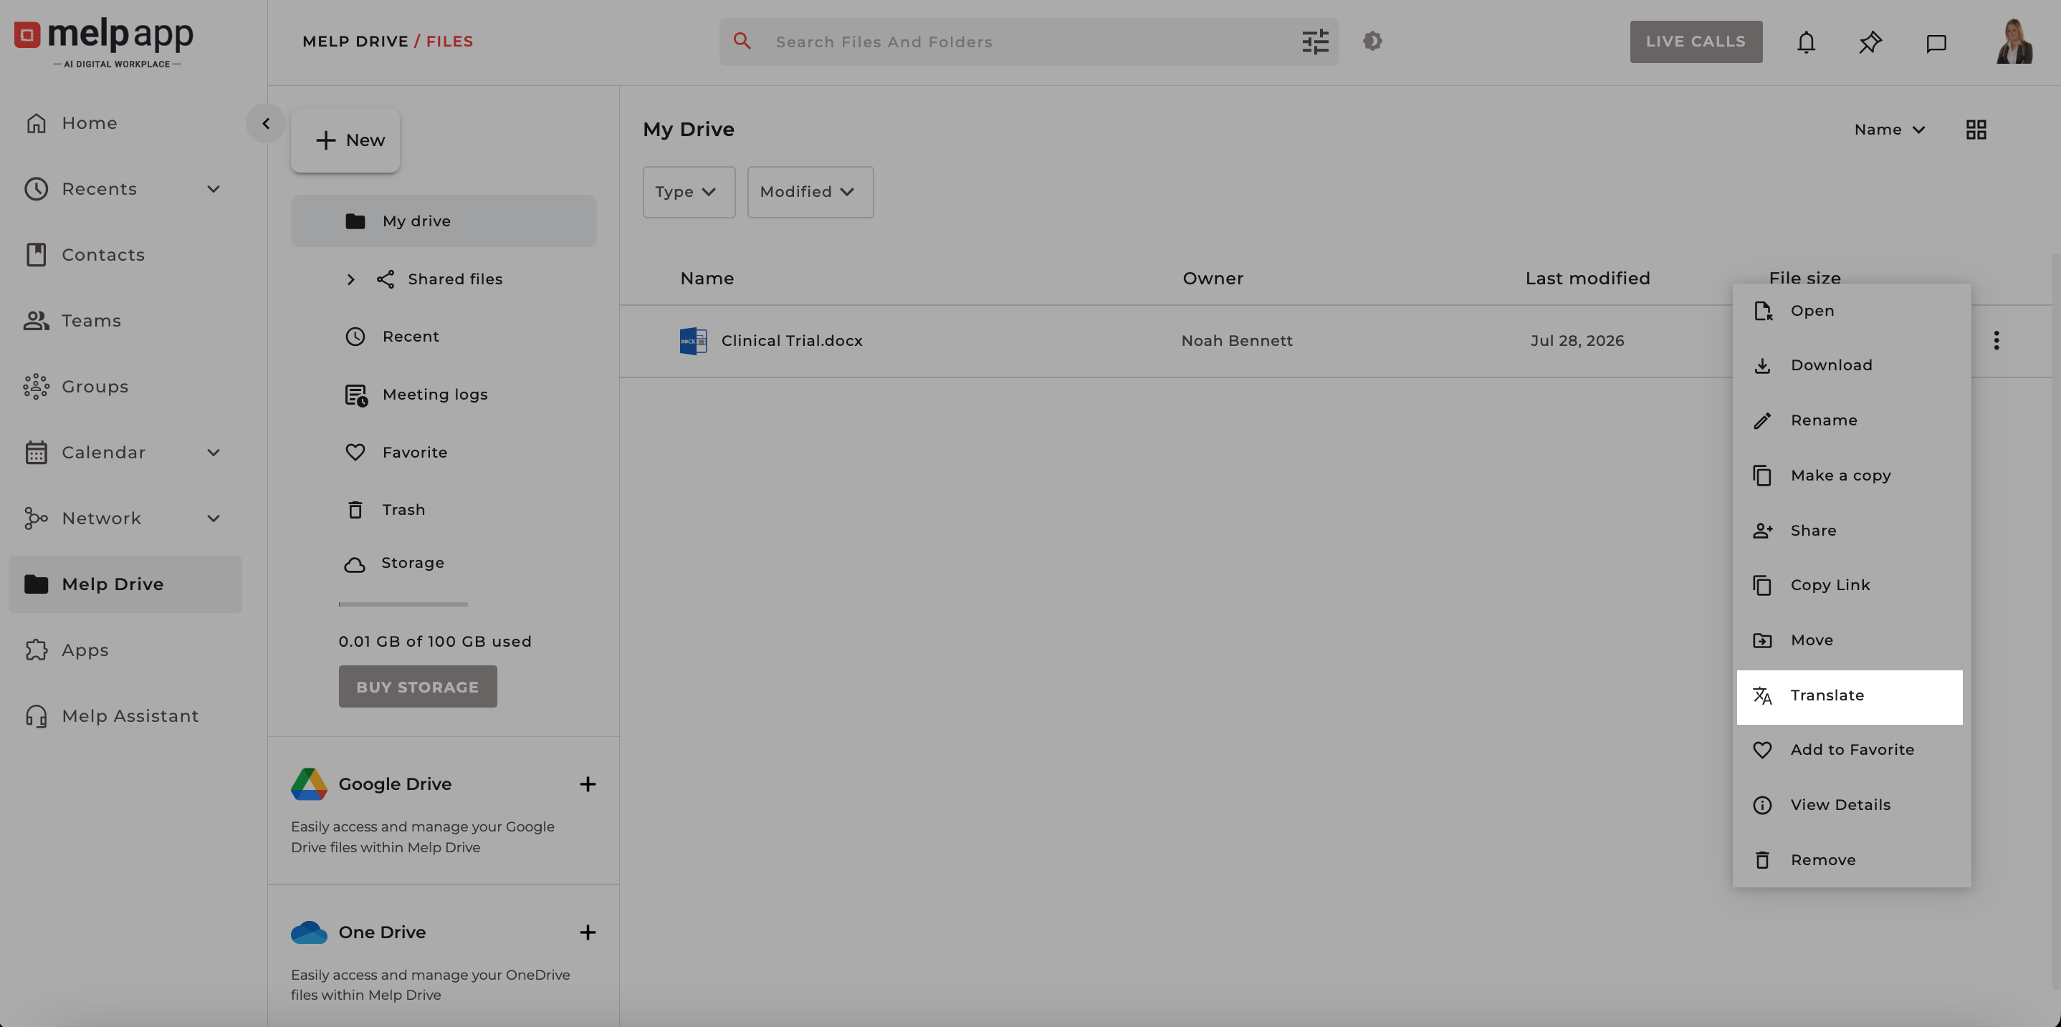Open pinned items icon
Image resolution: width=2061 pixels, height=1027 pixels.
tap(1870, 42)
